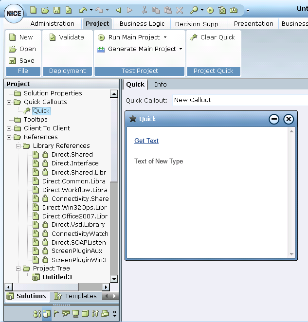Image resolution: width=308 pixels, height=322 pixels.
Task: Open the customize quick access toolbar arrow
Action: [248, 10]
